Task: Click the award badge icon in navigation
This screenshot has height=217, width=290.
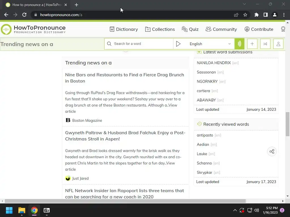Action: point(283,29)
